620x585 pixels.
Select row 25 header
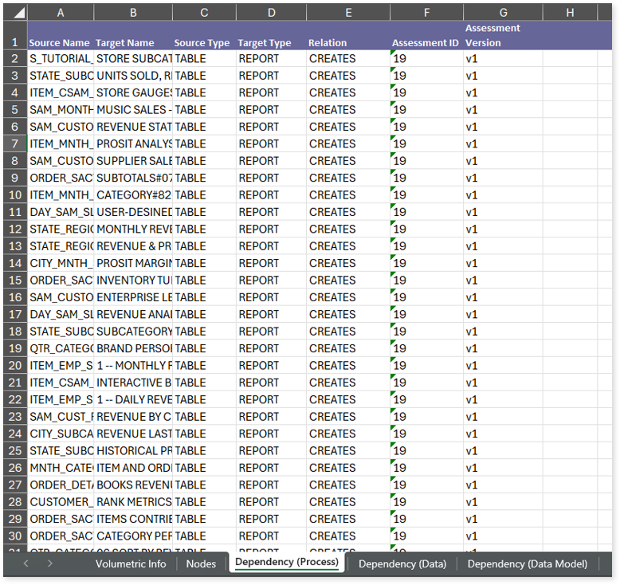14,451
